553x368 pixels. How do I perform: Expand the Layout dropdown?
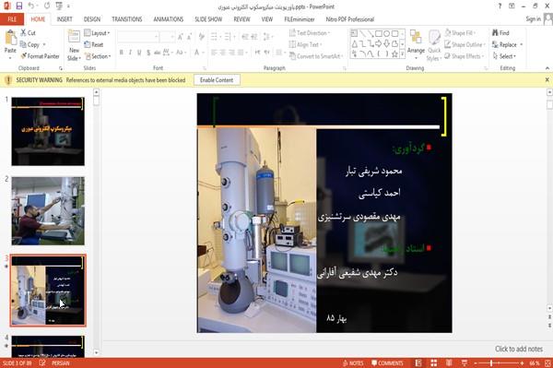(x=97, y=33)
